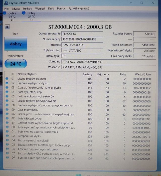Click status dot for C4 Liczba operacji realokacji
The width and height of the screenshot is (161, 176).
coord(7,140)
